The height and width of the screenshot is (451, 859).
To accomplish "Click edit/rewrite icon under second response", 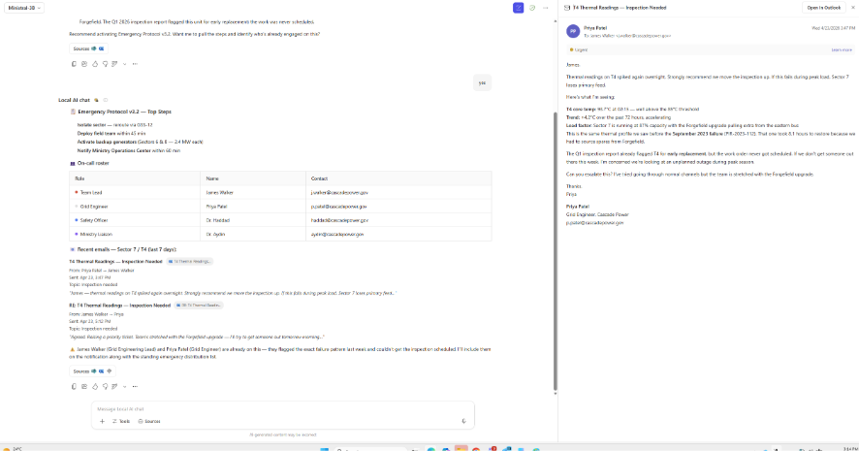I will click(x=114, y=386).
